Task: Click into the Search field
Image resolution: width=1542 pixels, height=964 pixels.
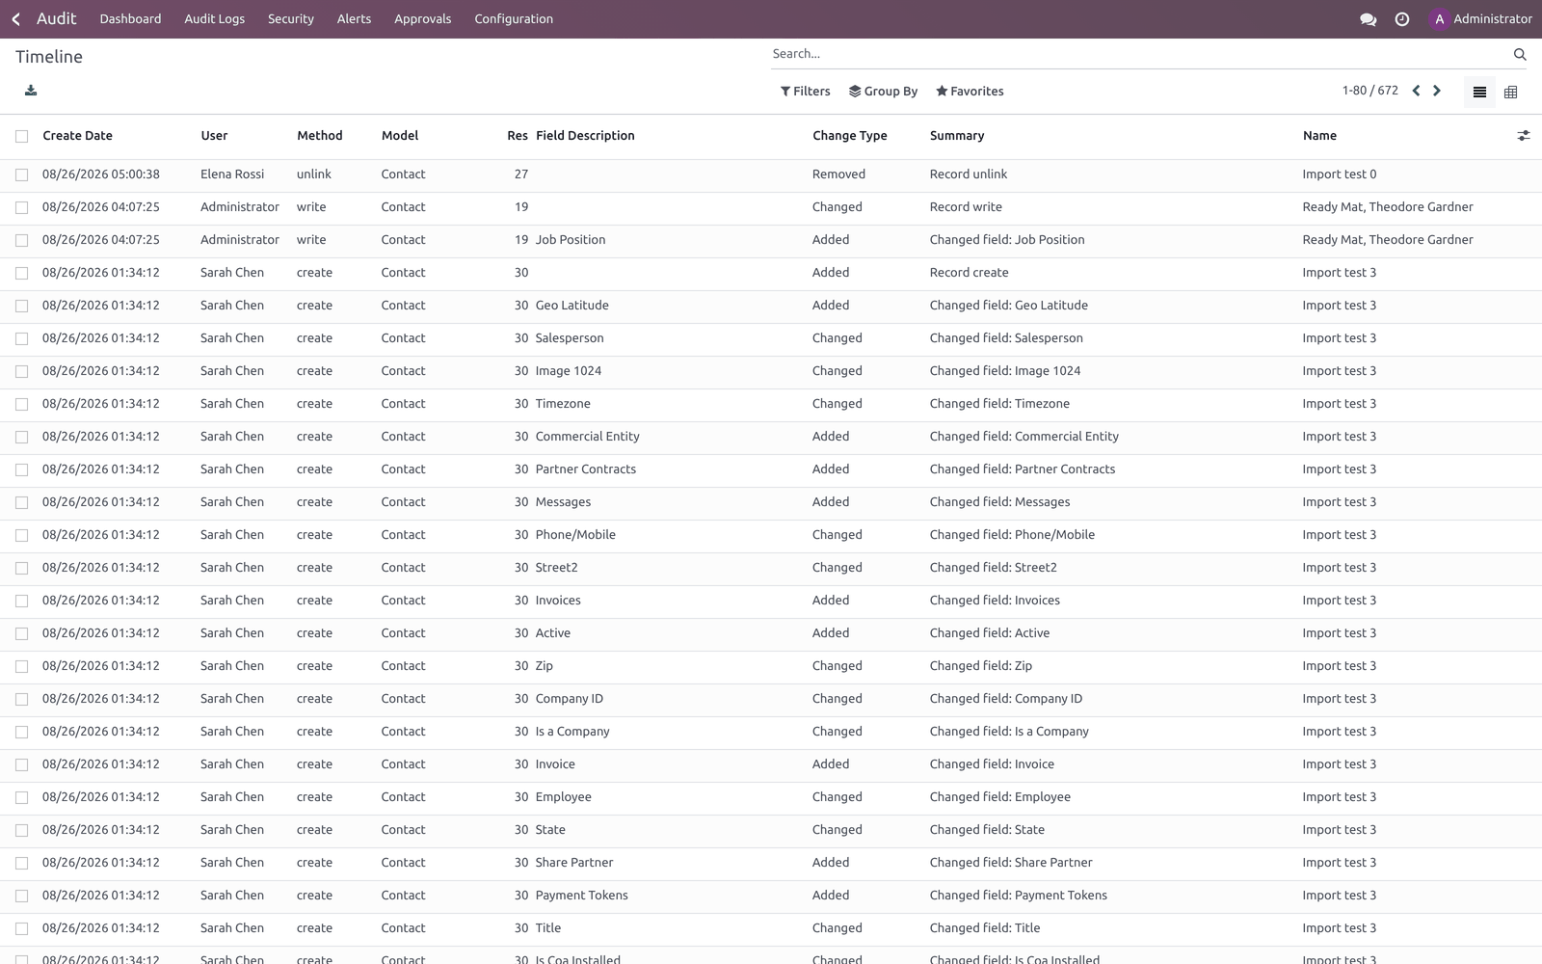Action: coord(1140,54)
